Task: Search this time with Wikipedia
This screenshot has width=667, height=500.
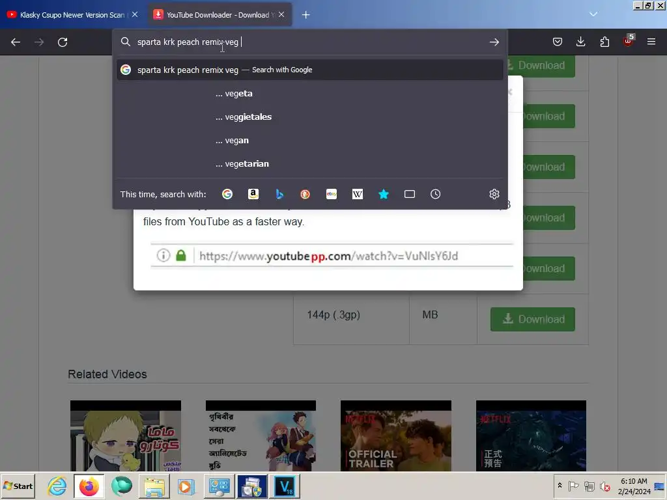Action: point(358,194)
